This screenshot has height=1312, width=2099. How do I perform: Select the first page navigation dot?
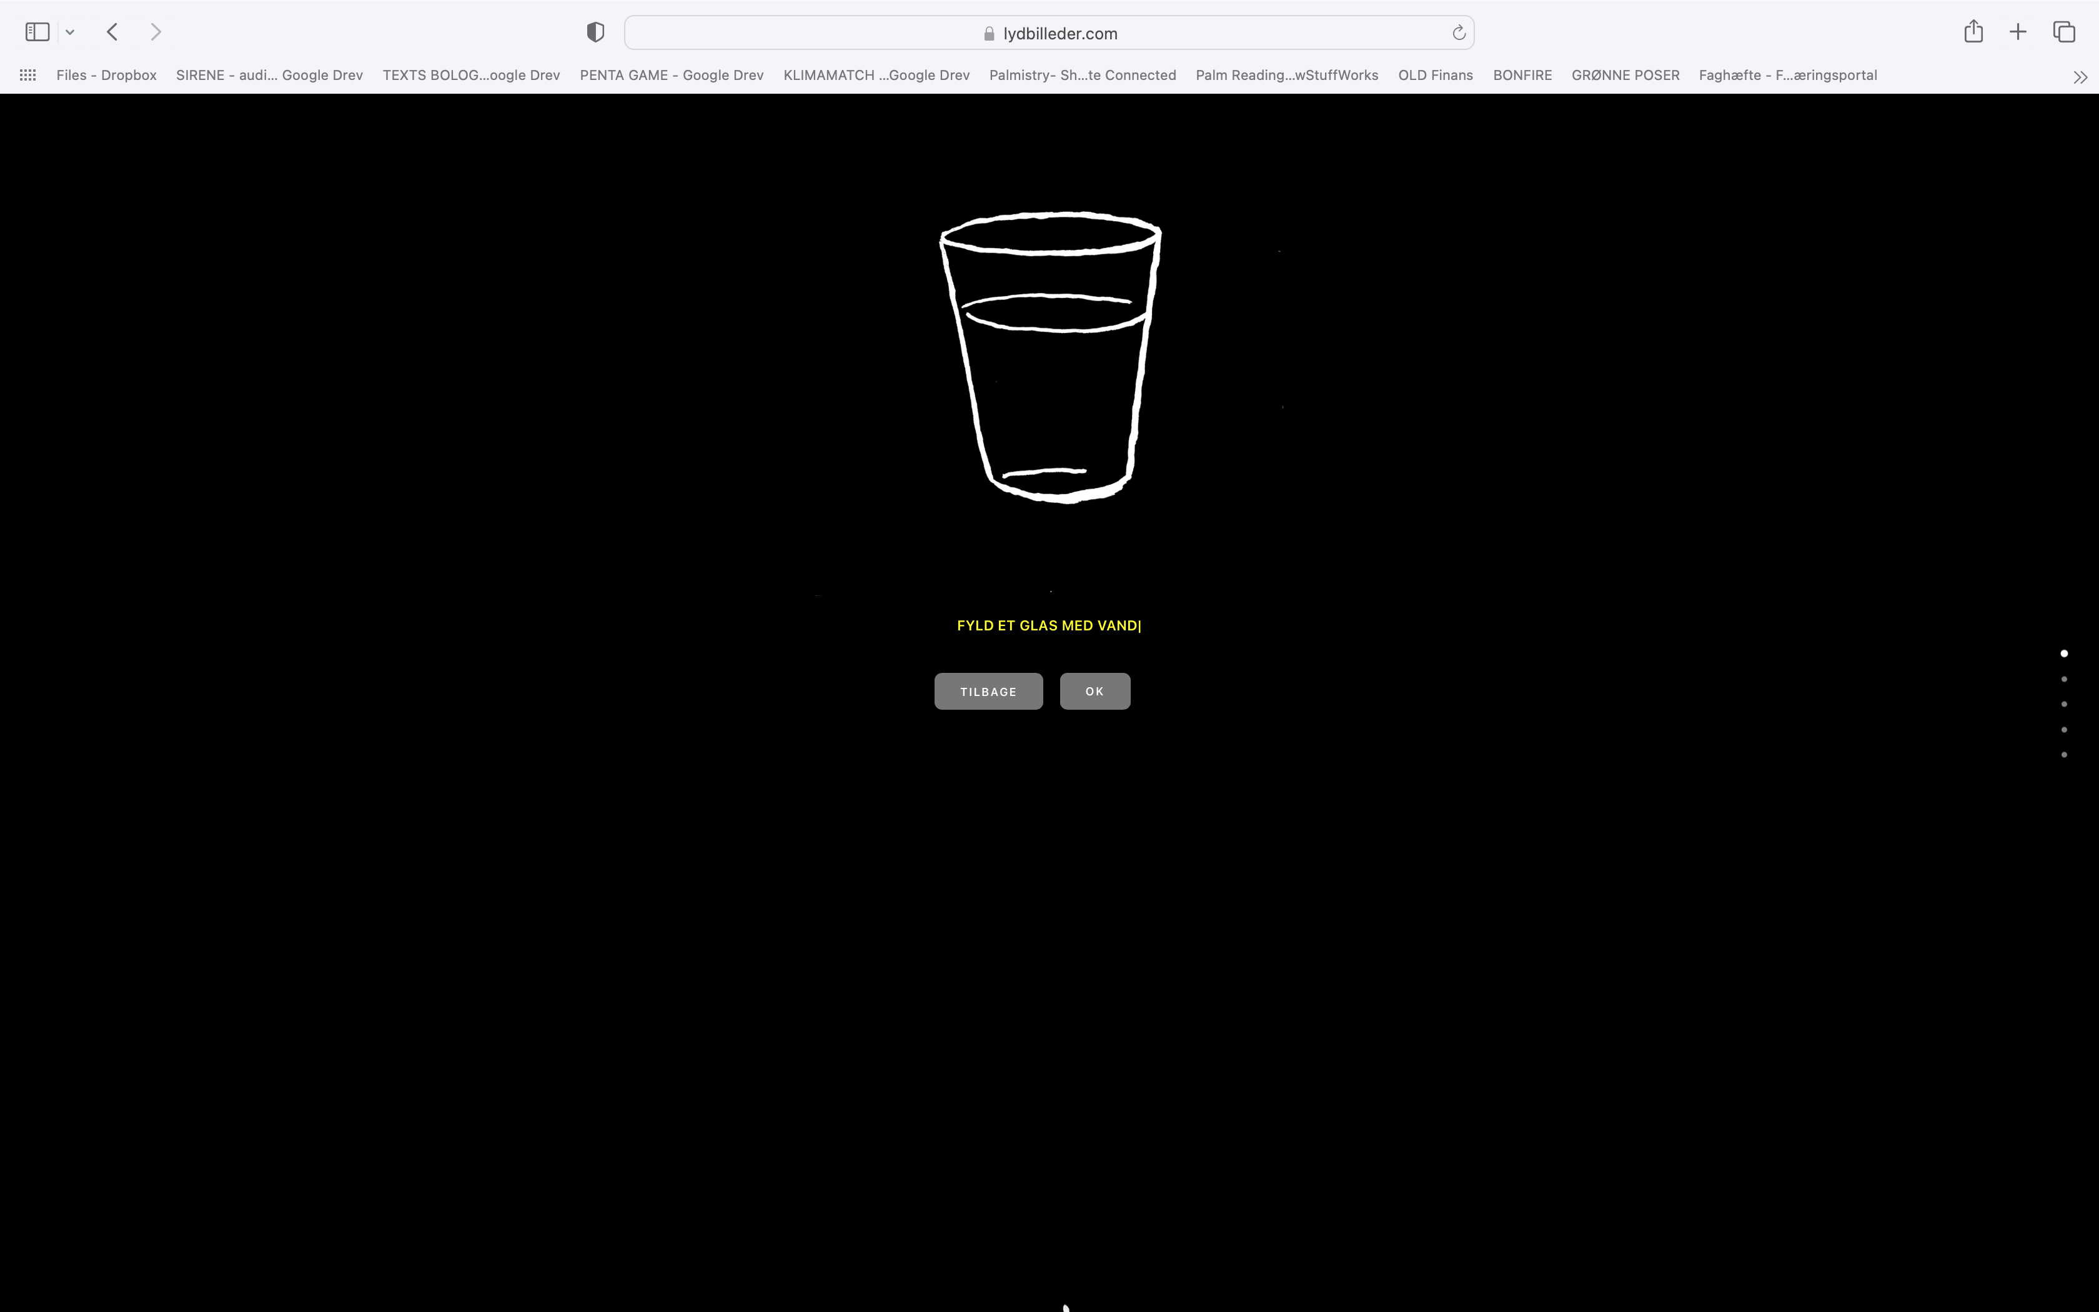pyautogui.click(x=2064, y=654)
